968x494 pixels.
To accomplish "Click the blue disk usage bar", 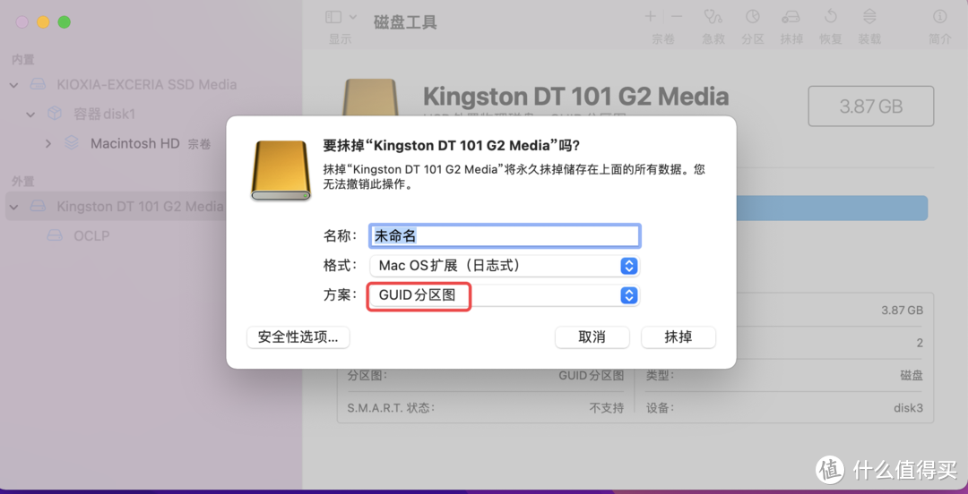I will pyautogui.click(x=833, y=208).
